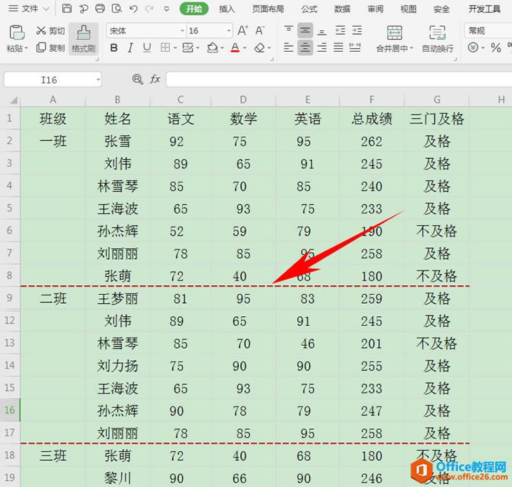The width and height of the screenshot is (512, 487).
Task: Click the increase indent icon
Action: pos(357,30)
